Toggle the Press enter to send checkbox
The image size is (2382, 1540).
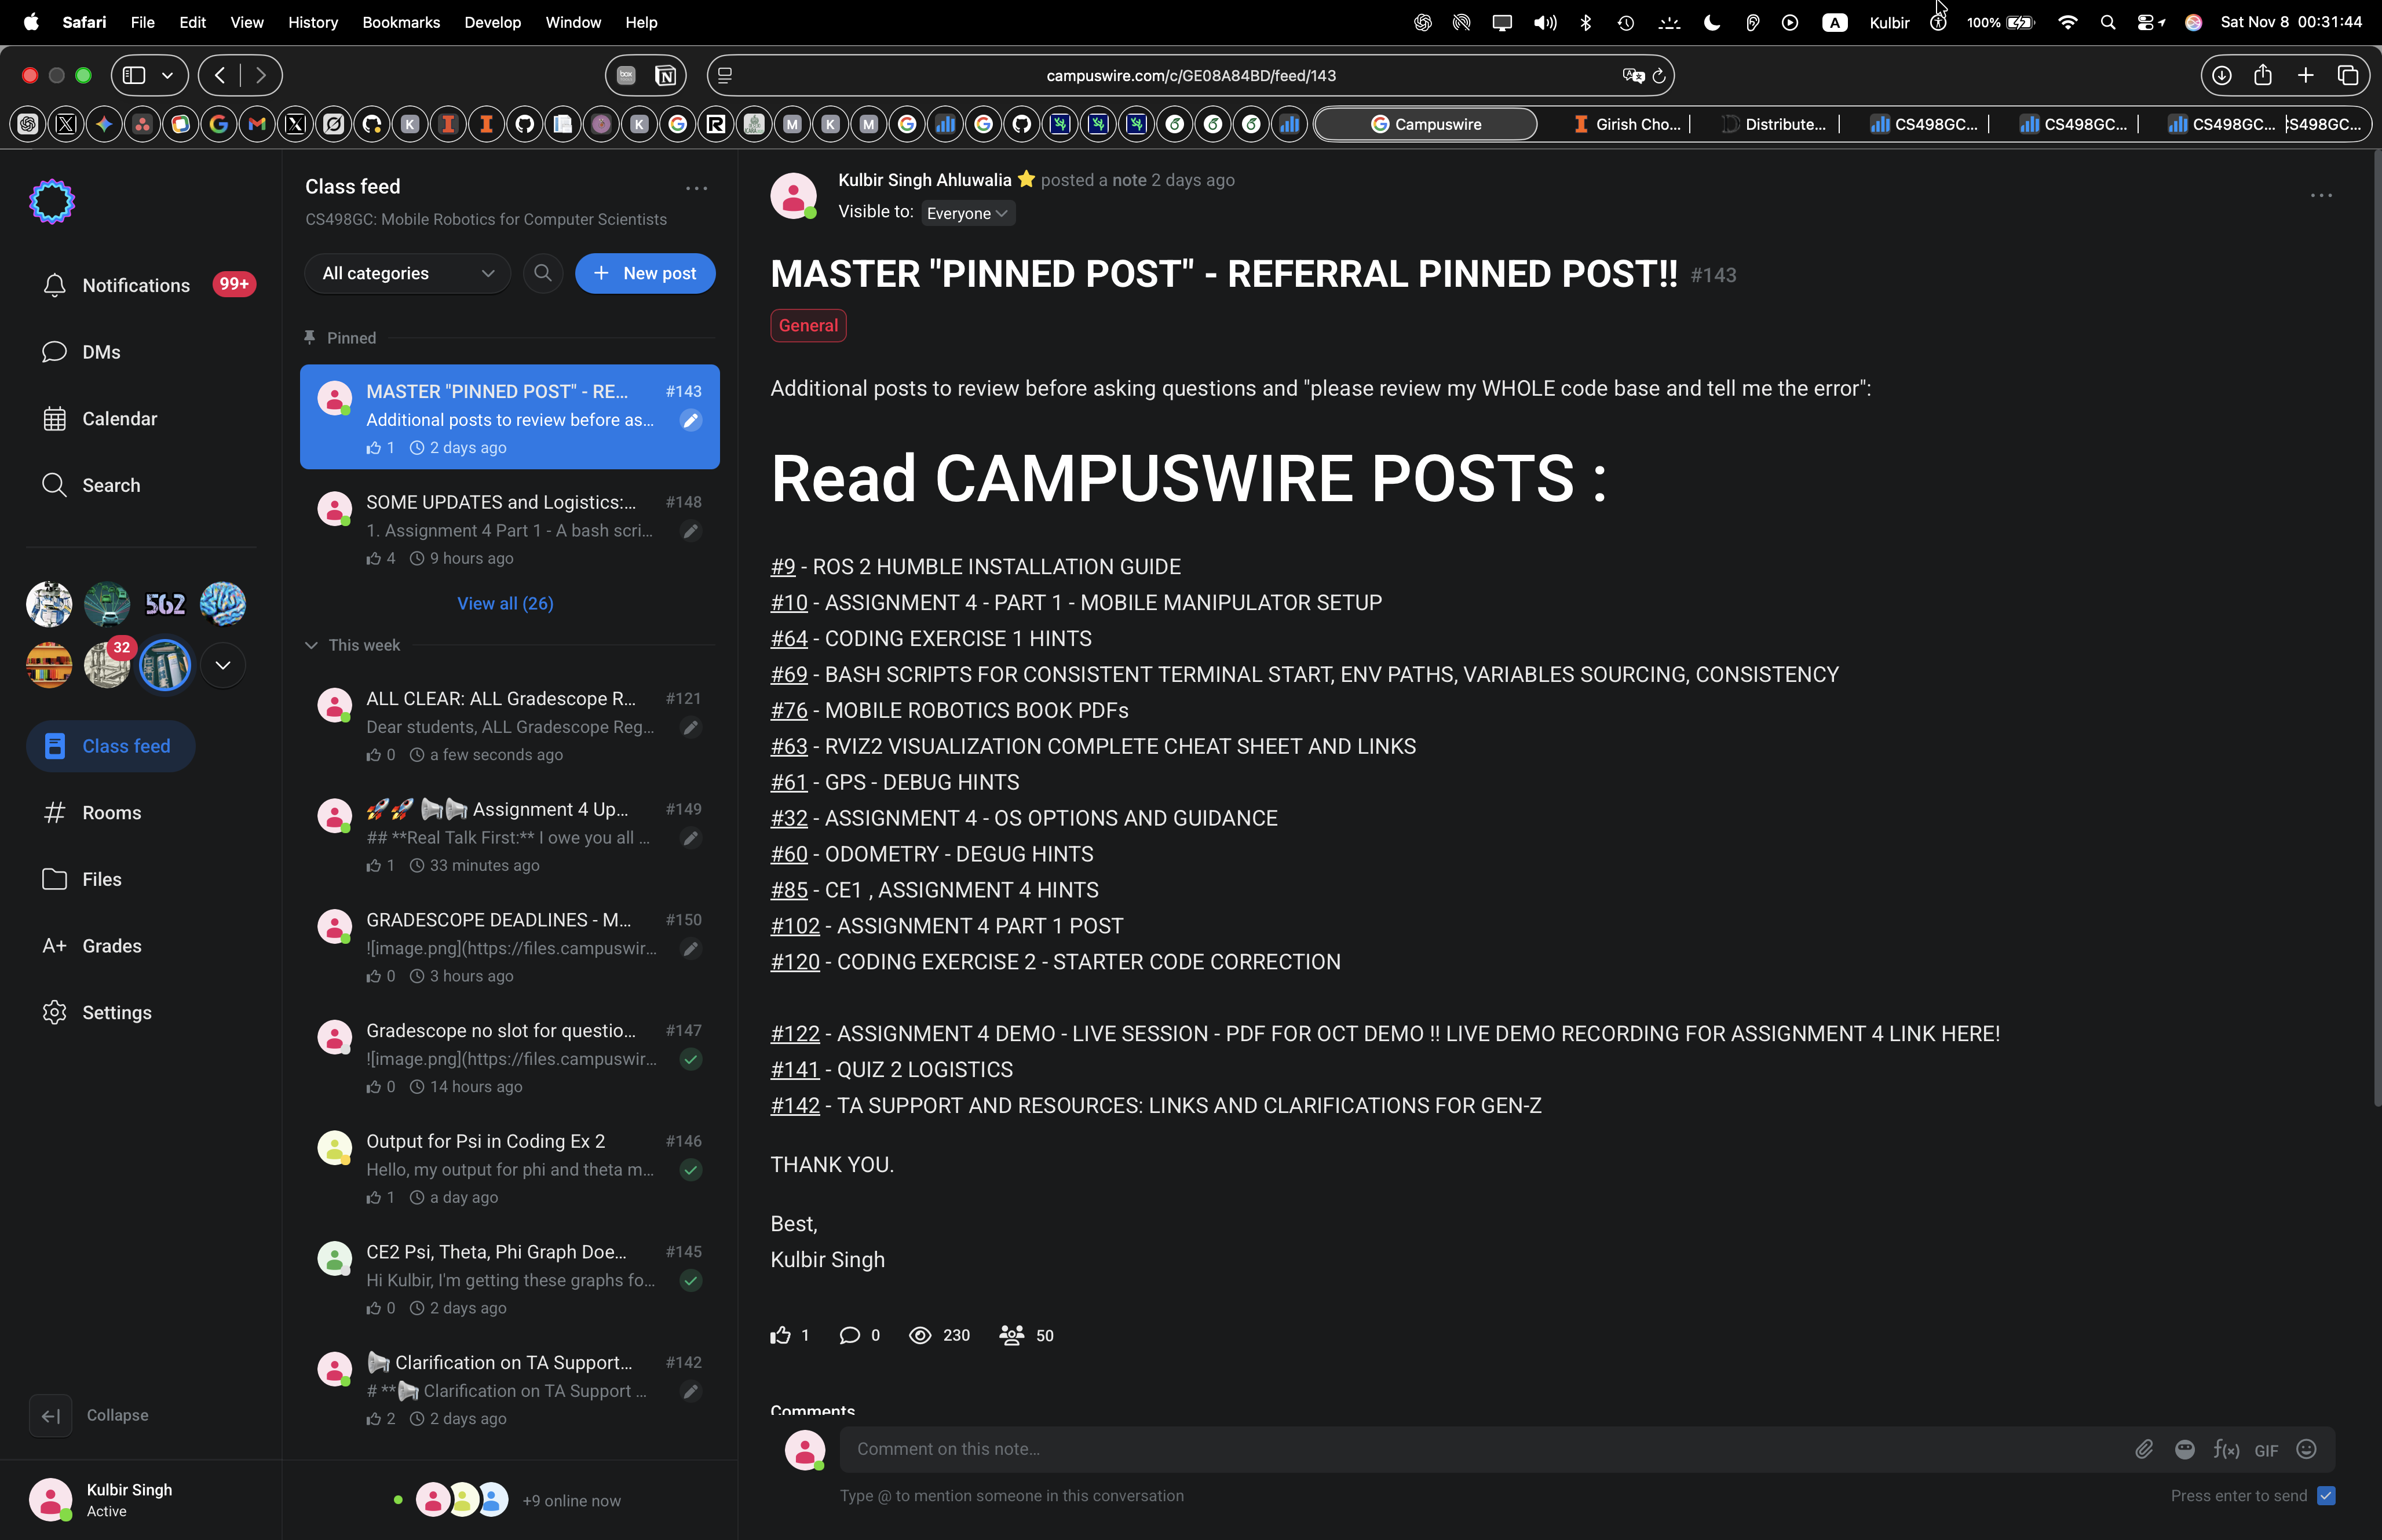(2326, 1496)
